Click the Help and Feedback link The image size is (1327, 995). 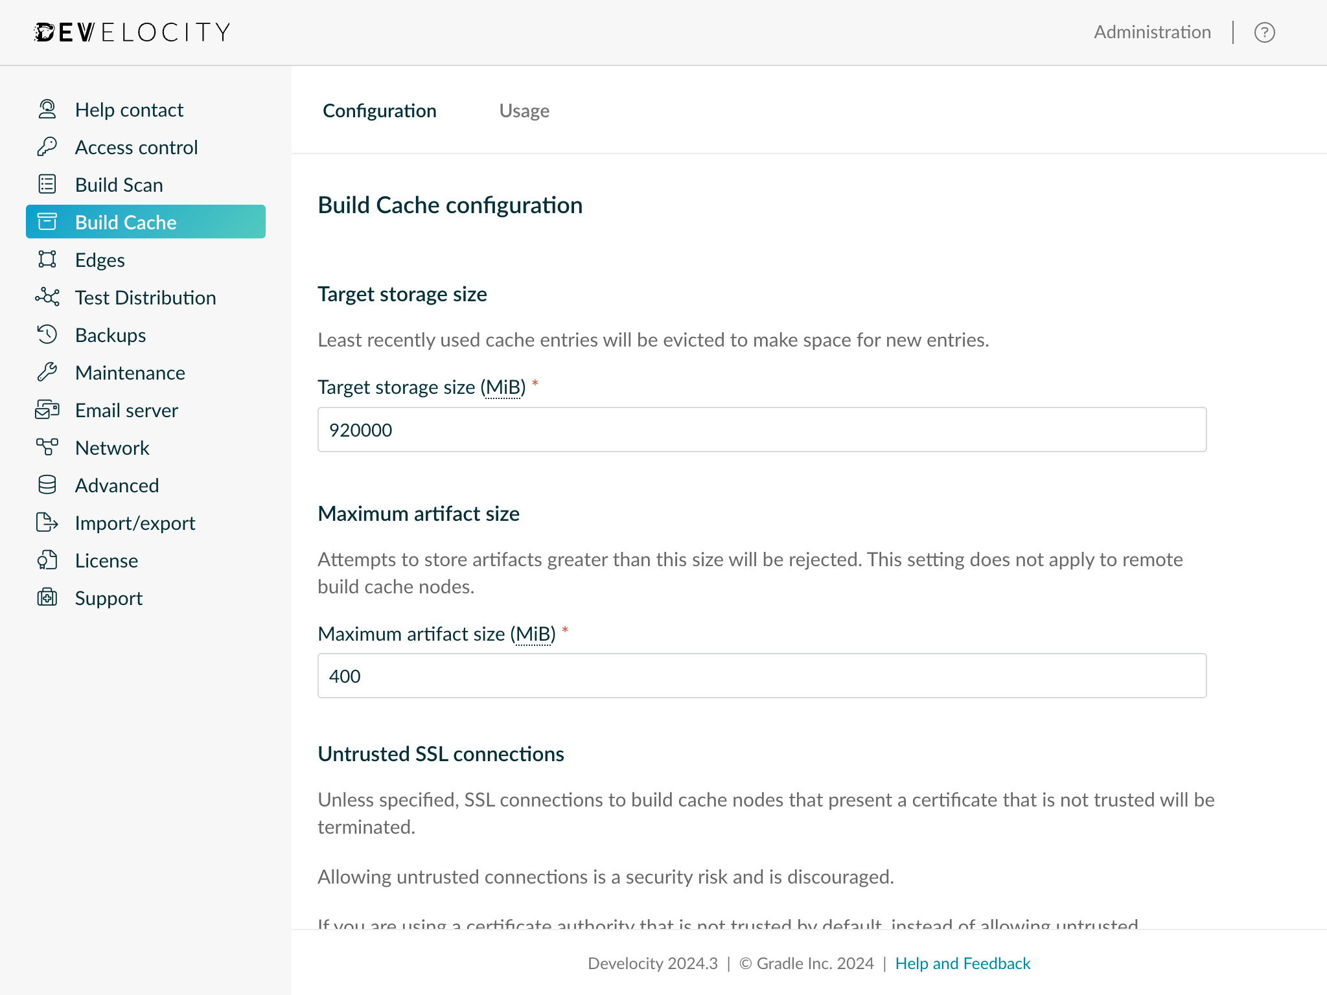(x=963, y=963)
